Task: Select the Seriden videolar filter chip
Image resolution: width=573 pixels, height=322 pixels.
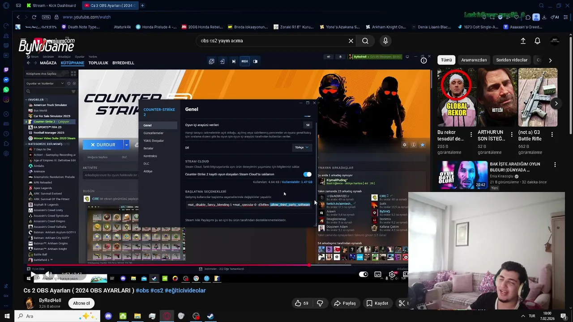Action: click(x=512, y=60)
